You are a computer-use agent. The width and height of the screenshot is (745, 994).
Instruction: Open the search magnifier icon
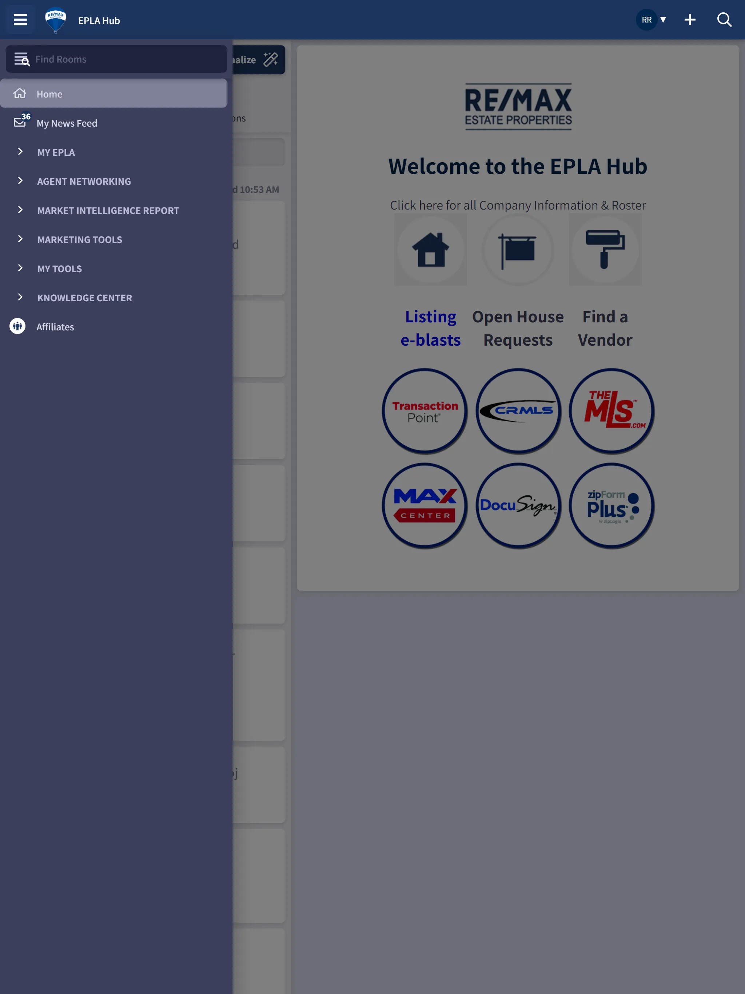[x=724, y=20]
